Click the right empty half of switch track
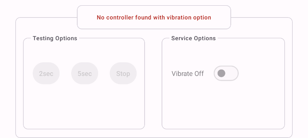Screen dimensions: 308x138 coord(232,73)
